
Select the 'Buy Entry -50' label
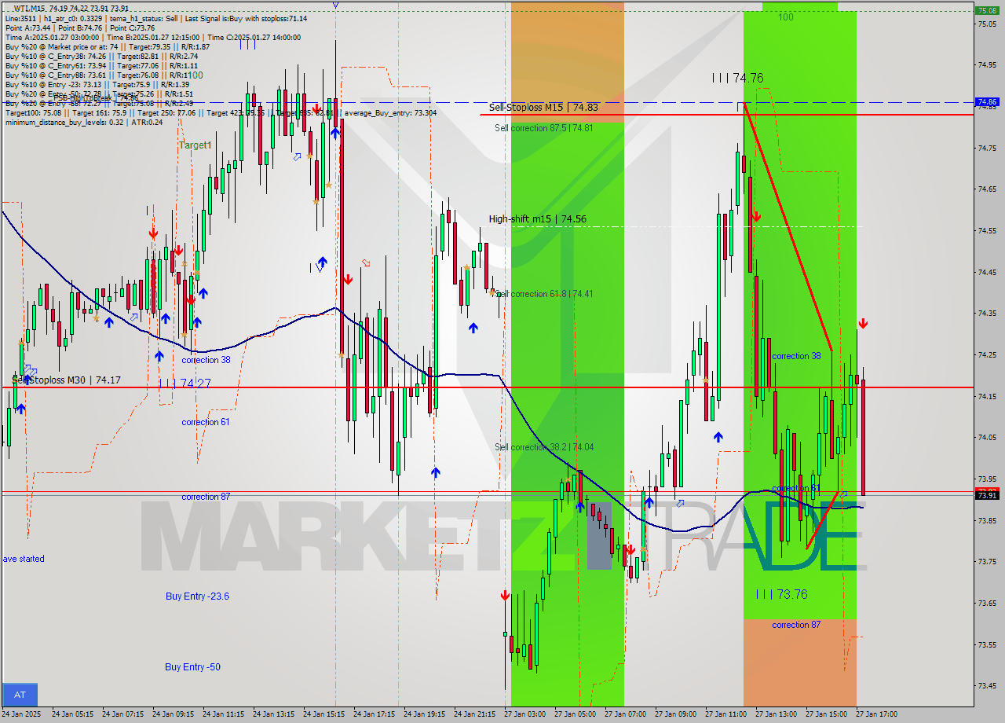[192, 667]
